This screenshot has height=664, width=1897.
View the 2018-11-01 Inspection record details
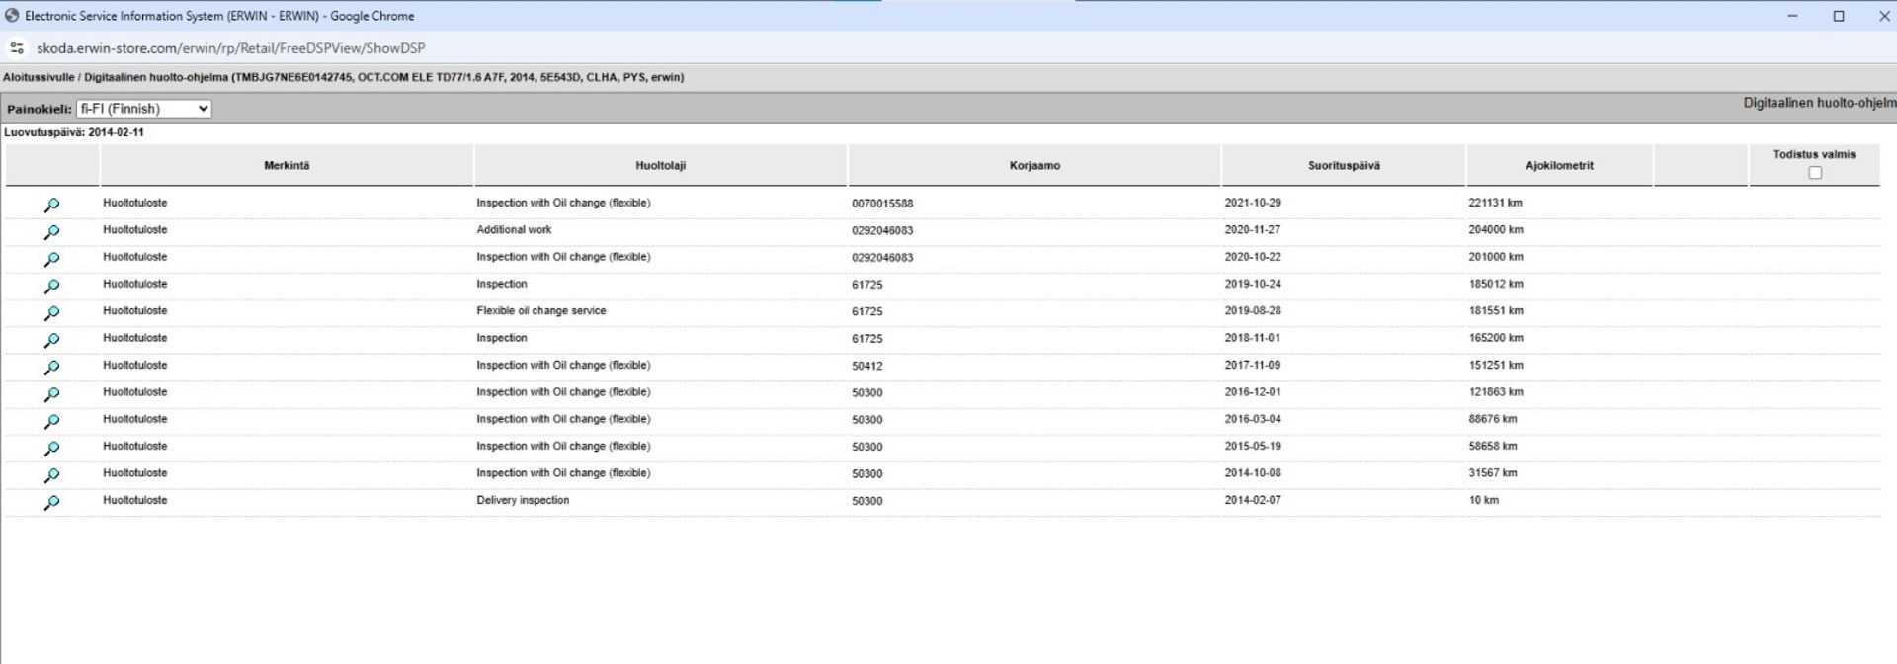[51, 340]
